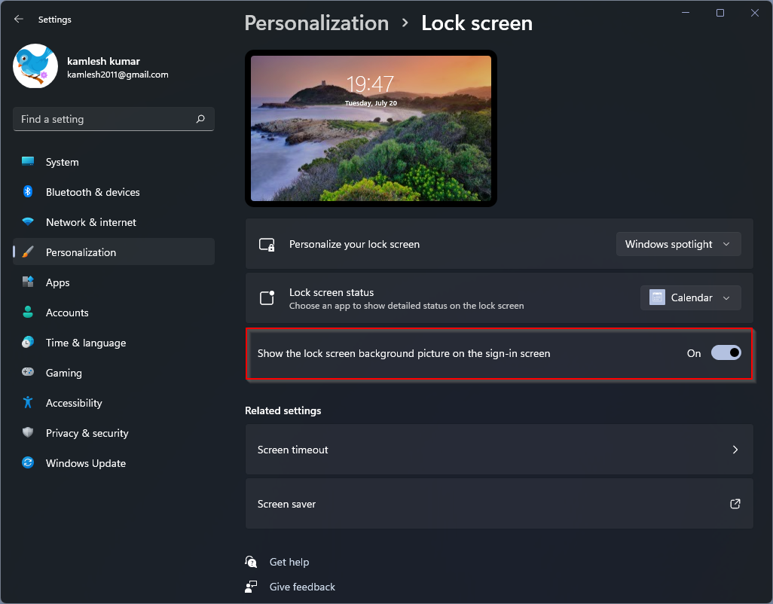Click the Calendar app icon in dropdown
The width and height of the screenshot is (773, 604).
pos(657,297)
